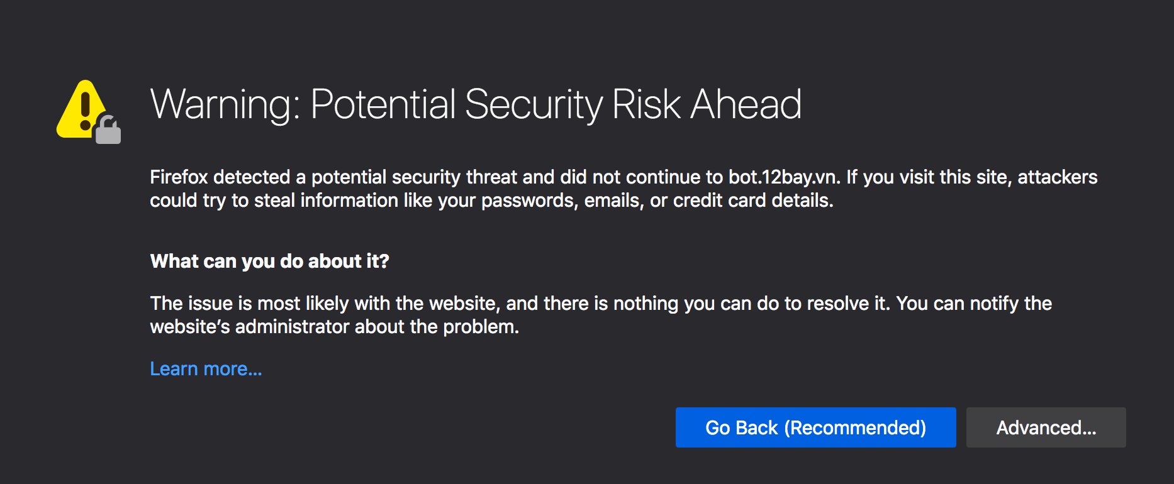
Task: Click the credit card details text
Action: (753, 201)
